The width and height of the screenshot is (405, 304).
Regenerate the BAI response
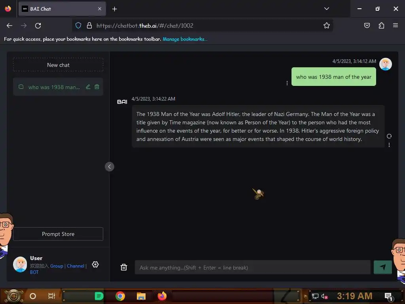(389, 136)
